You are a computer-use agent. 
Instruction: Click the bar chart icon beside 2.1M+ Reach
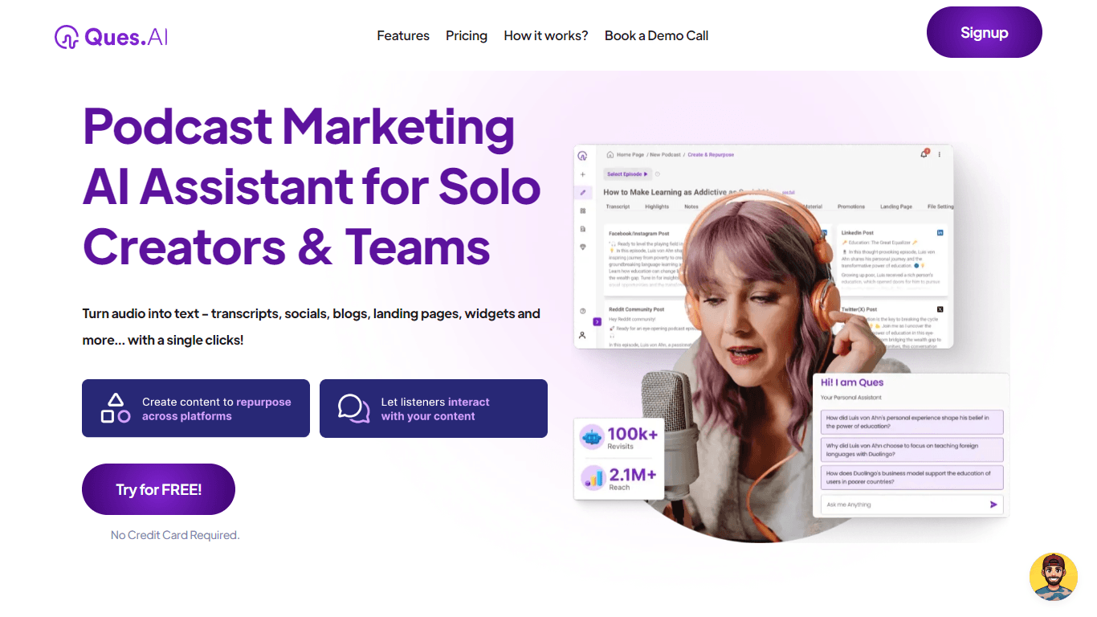pos(593,478)
